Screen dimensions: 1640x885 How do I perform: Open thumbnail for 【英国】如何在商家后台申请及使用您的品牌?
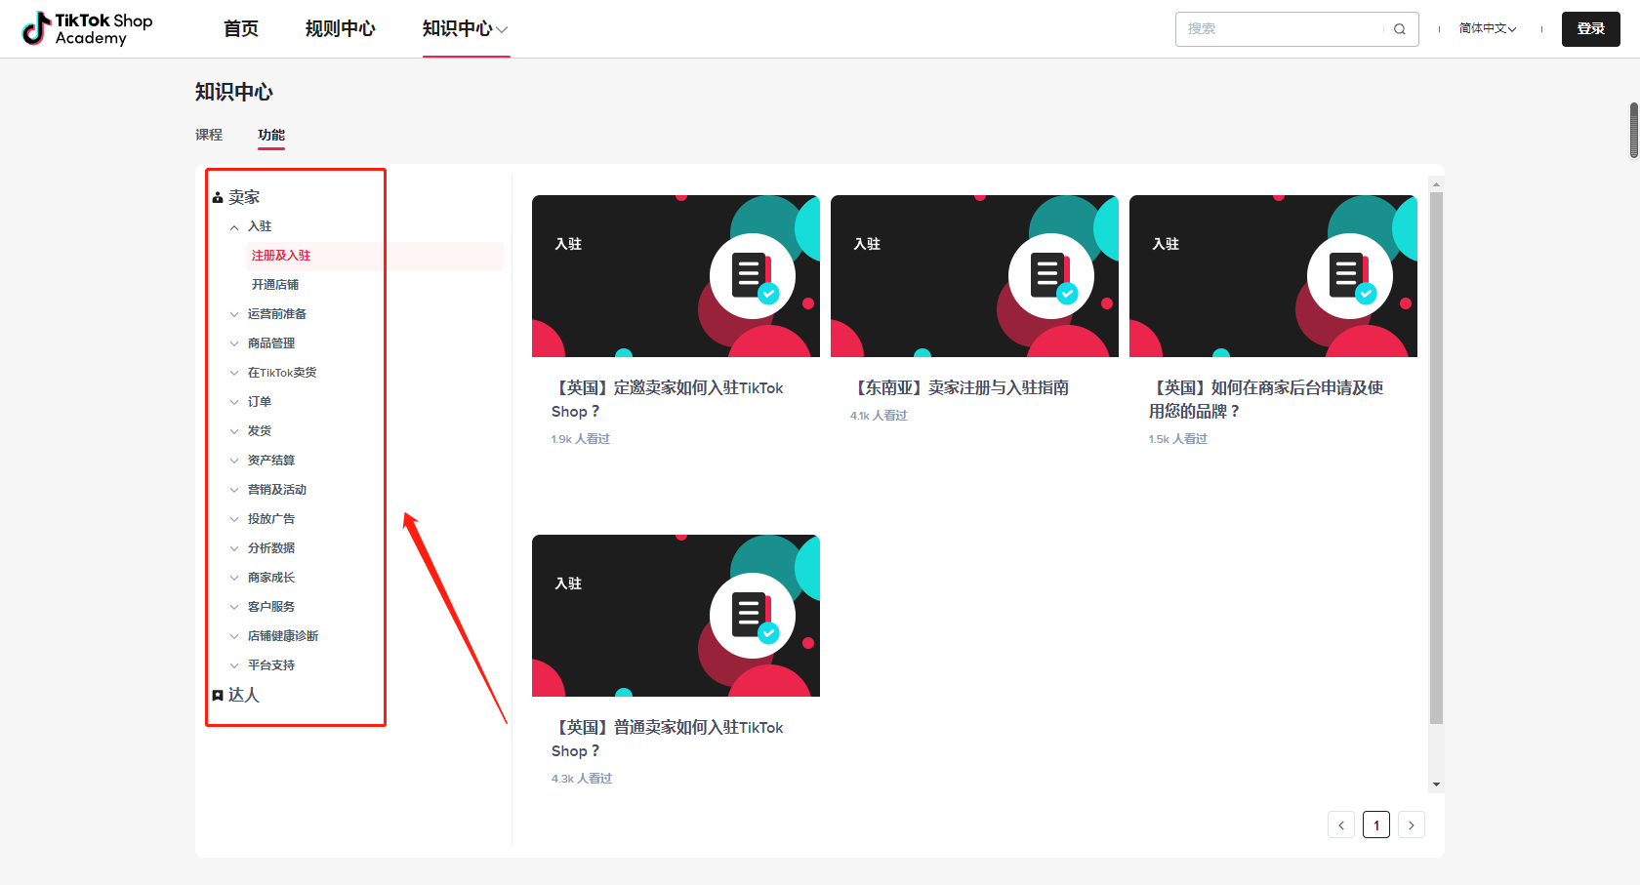[1273, 276]
